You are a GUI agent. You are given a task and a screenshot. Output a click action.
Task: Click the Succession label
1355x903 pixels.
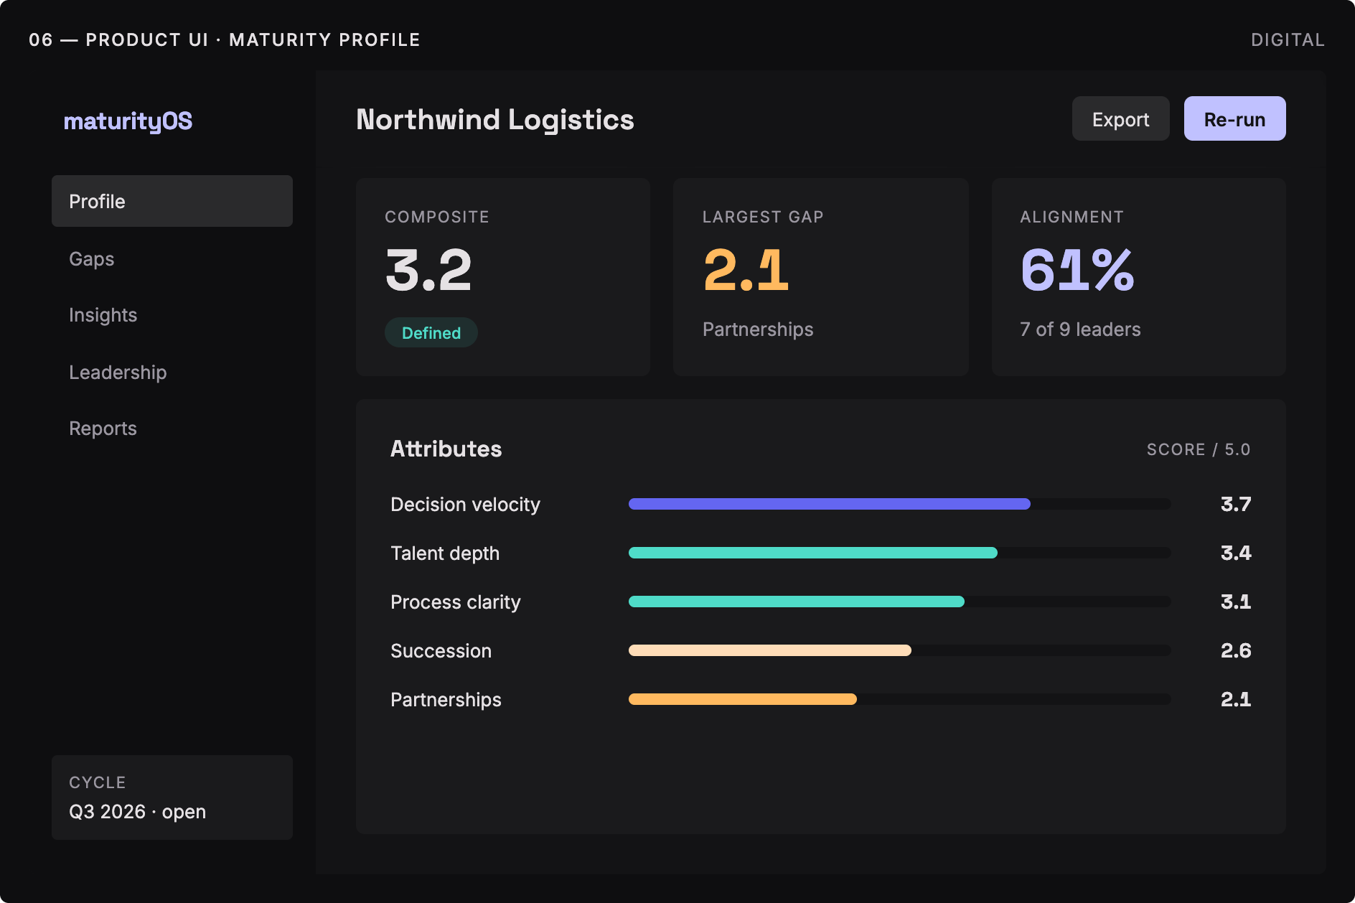[x=441, y=651]
